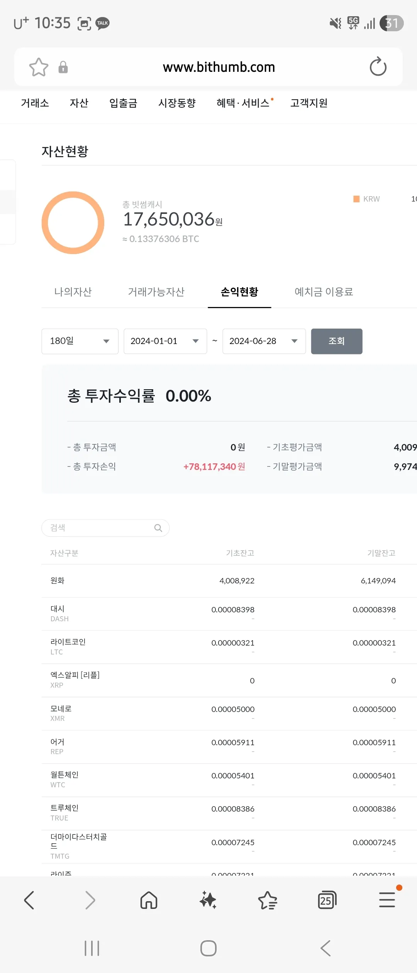Select the 모네로 XMR row

229,714
